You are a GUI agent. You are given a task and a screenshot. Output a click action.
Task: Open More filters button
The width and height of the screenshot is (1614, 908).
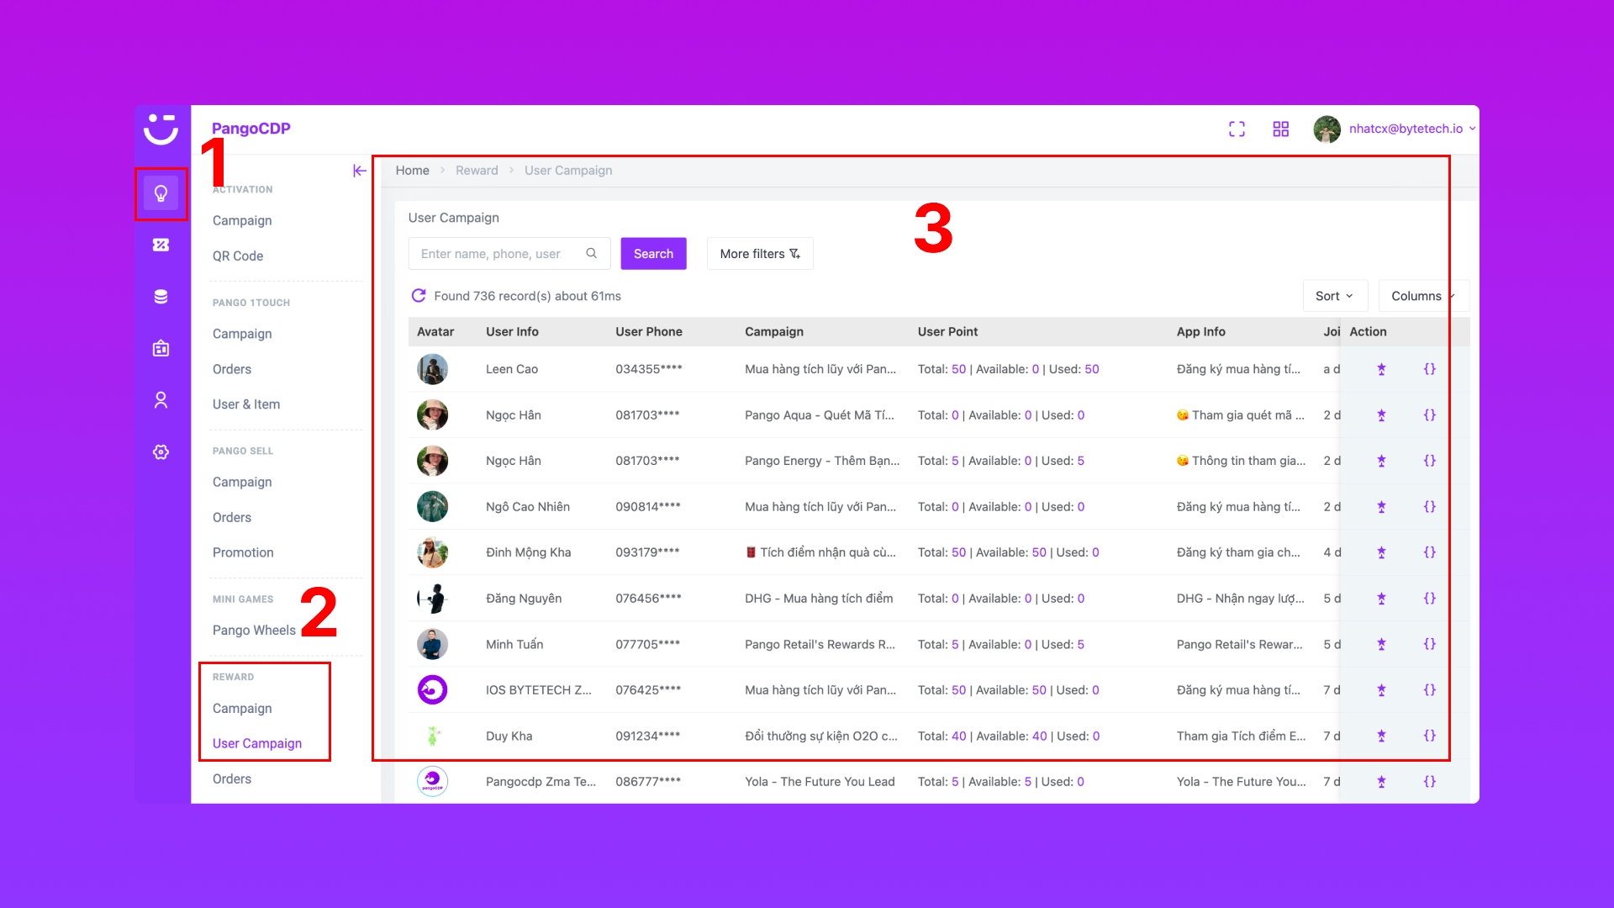[x=759, y=254]
